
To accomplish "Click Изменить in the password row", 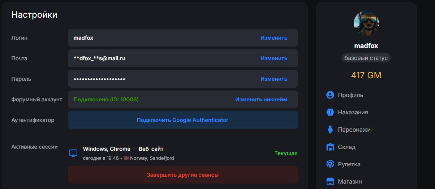I will coord(274,79).
